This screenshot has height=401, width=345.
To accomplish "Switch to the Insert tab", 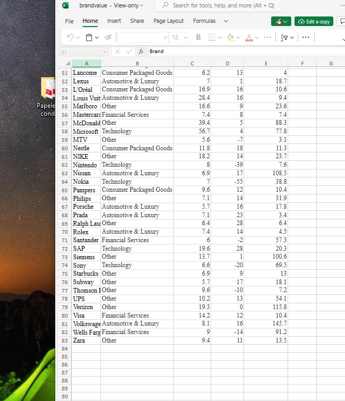I will click(x=114, y=21).
